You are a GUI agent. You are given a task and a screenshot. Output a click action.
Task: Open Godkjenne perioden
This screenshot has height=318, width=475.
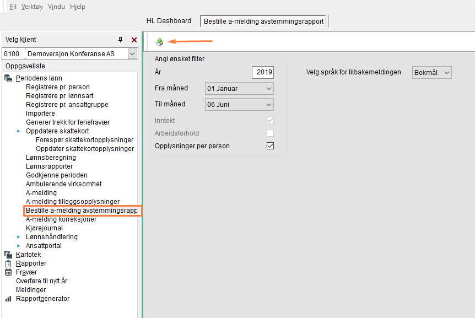pyautogui.click(x=56, y=175)
